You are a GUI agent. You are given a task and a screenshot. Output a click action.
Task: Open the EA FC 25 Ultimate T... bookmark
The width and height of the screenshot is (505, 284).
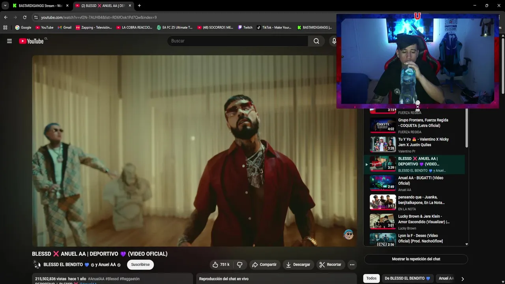[174, 28]
